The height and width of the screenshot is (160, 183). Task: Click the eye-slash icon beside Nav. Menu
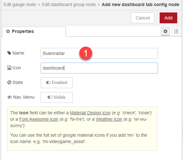10,97
